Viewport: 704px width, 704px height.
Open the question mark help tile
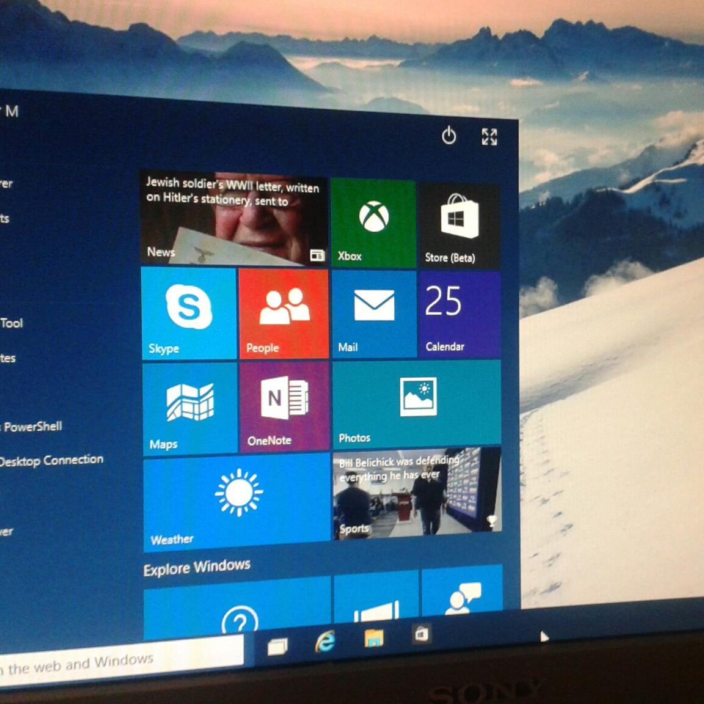[x=238, y=608]
